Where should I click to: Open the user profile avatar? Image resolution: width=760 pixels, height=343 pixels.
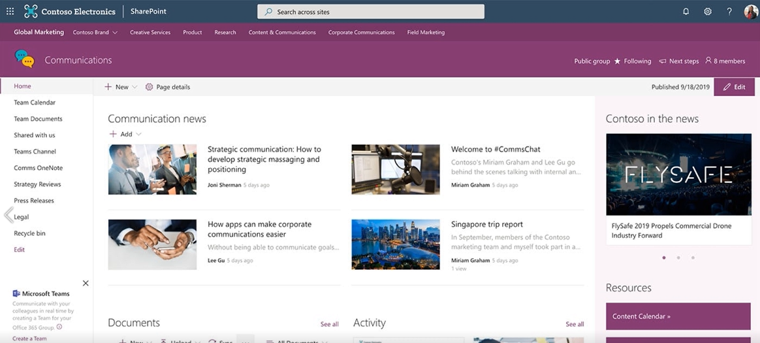click(x=751, y=12)
